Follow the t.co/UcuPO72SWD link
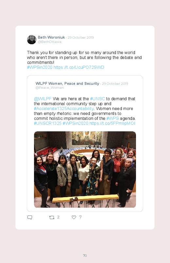 point(79,67)
